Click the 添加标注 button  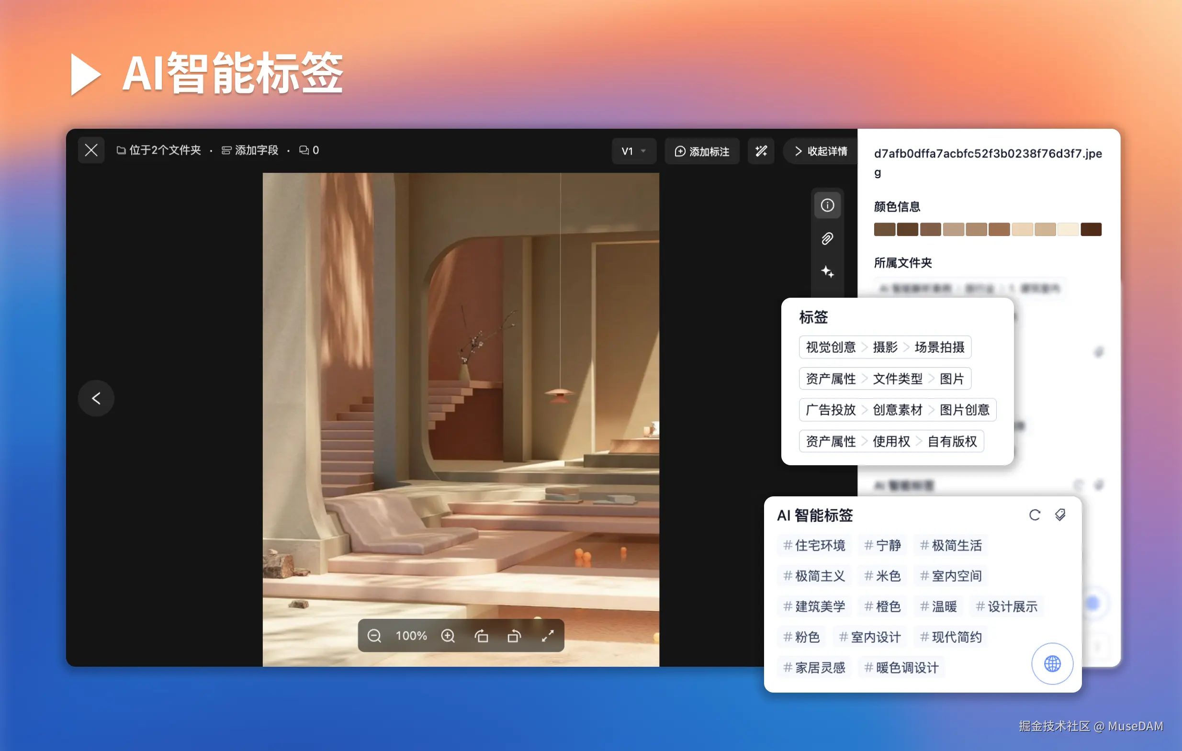pyautogui.click(x=702, y=151)
